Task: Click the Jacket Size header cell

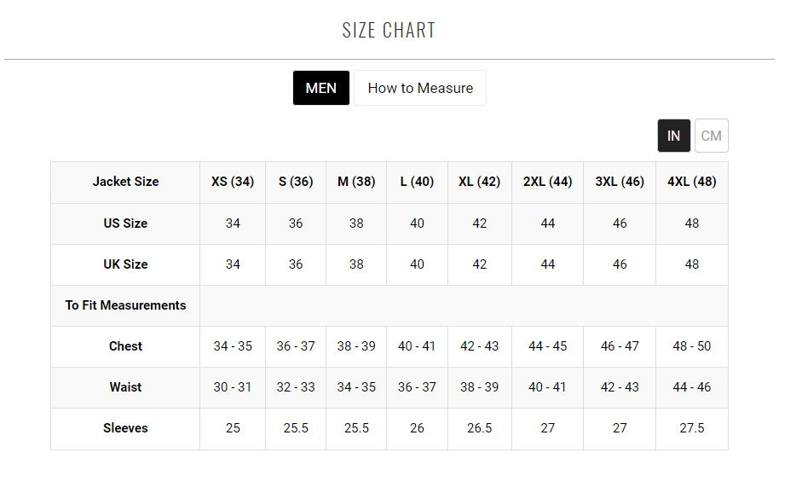Action: coord(125,182)
